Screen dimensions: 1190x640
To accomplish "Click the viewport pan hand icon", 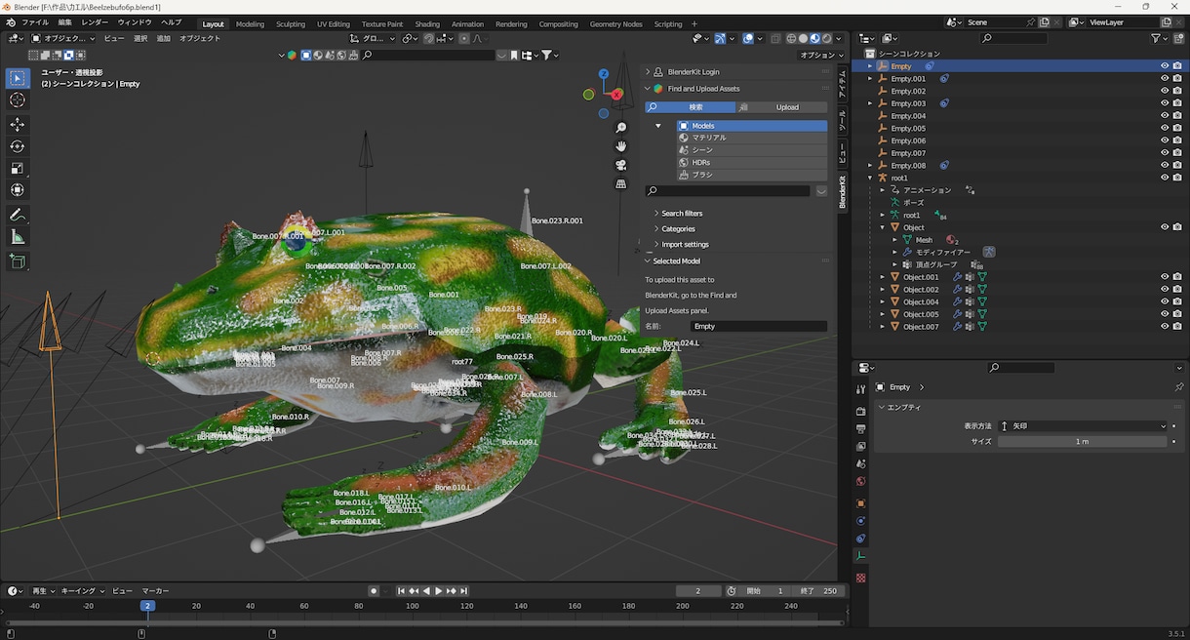I will click(x=621, y=146).
